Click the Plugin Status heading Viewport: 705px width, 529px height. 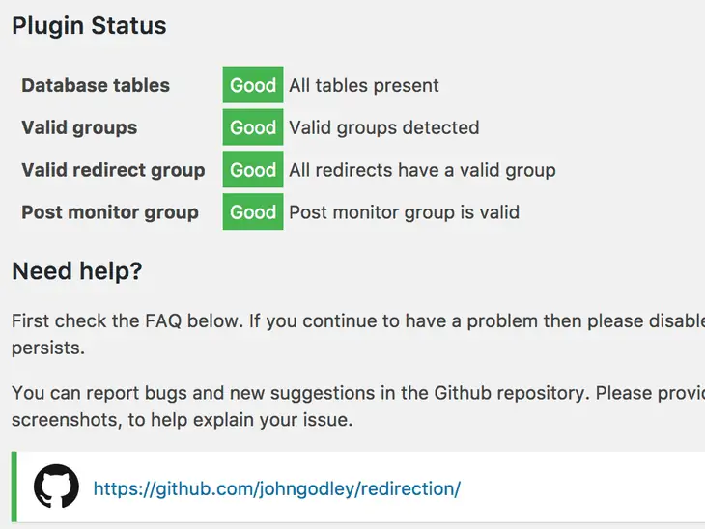[x=89, y=26]
